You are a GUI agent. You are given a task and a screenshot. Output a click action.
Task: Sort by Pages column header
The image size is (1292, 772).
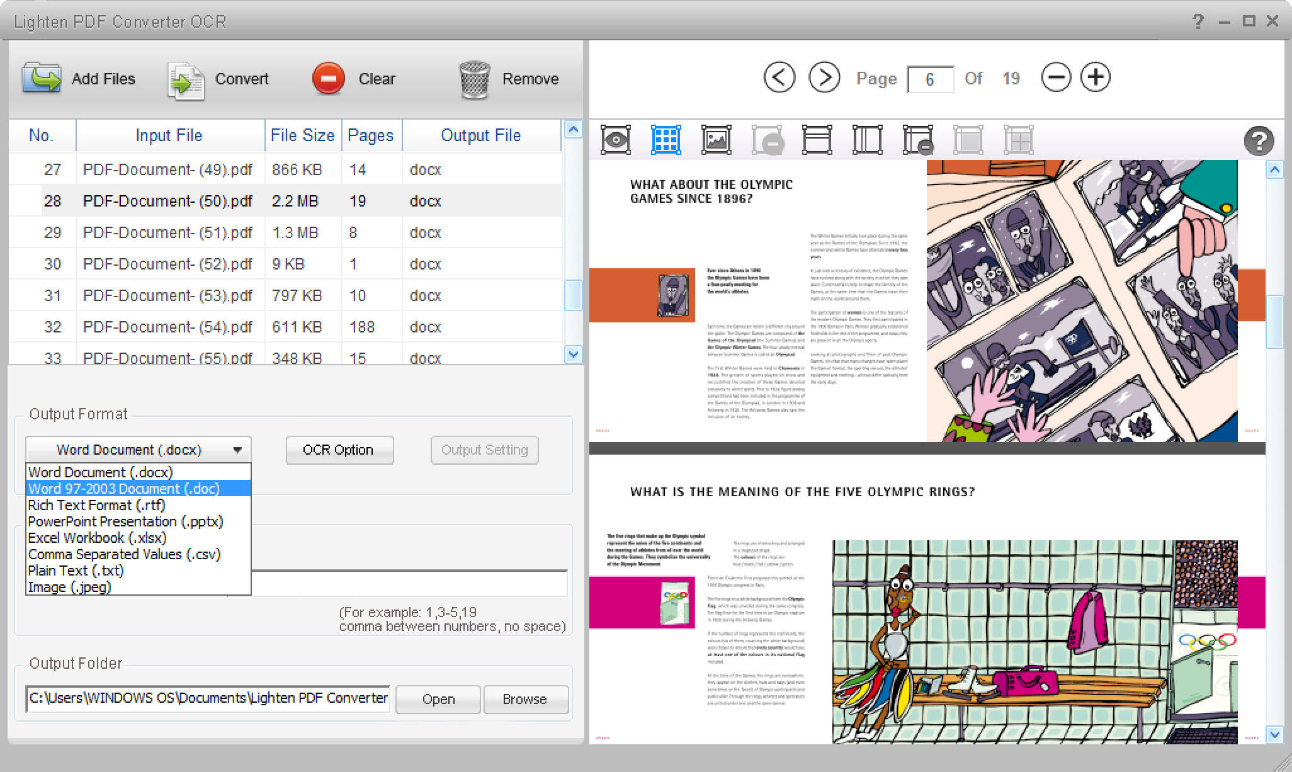pos(371,135)
